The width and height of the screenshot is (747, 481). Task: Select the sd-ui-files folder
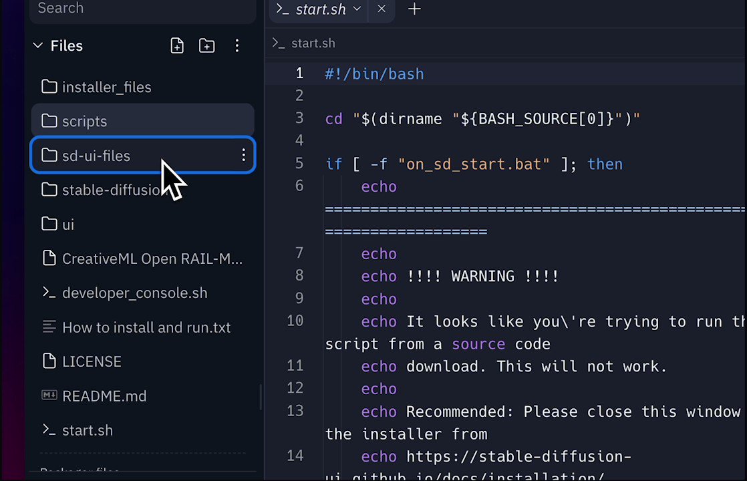tap(142, 155)
